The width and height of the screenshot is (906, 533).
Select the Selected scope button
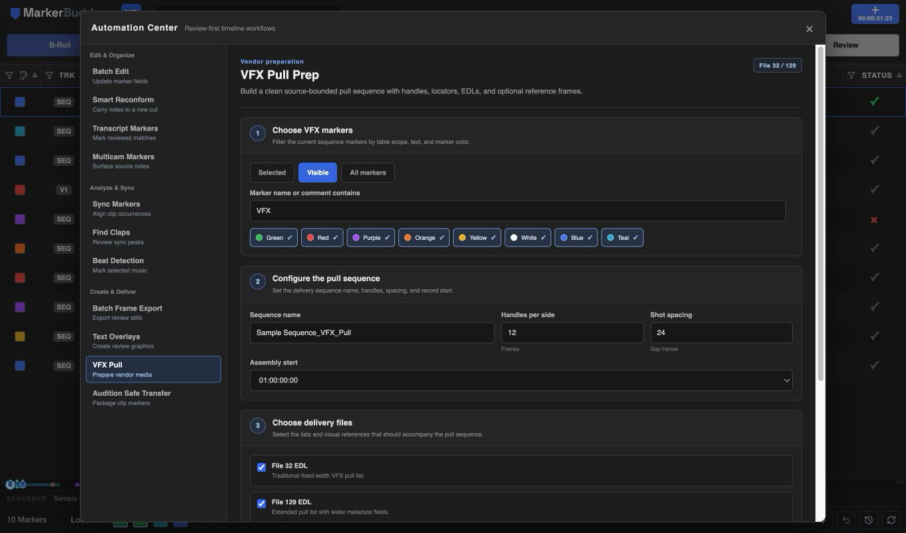272,173
